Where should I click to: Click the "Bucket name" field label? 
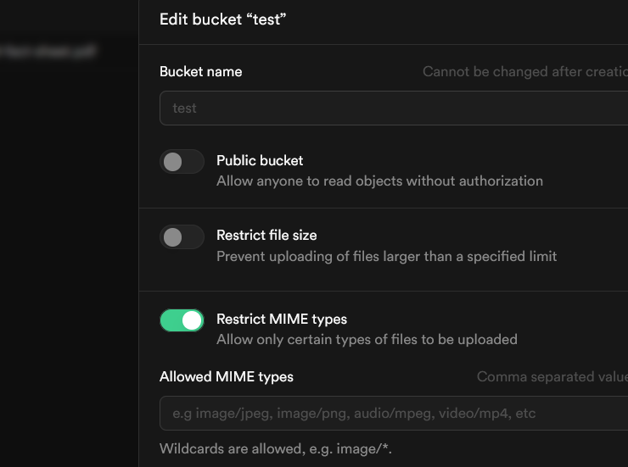(201, 72)
